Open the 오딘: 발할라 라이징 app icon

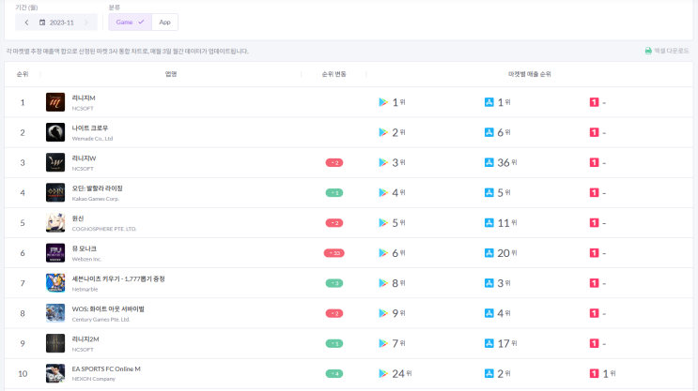click(x=55, y=192)
